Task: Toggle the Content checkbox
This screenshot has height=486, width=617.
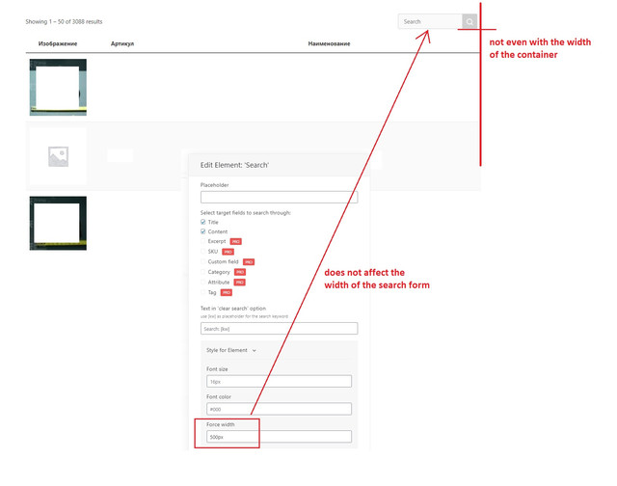Action: pos(203,231)
